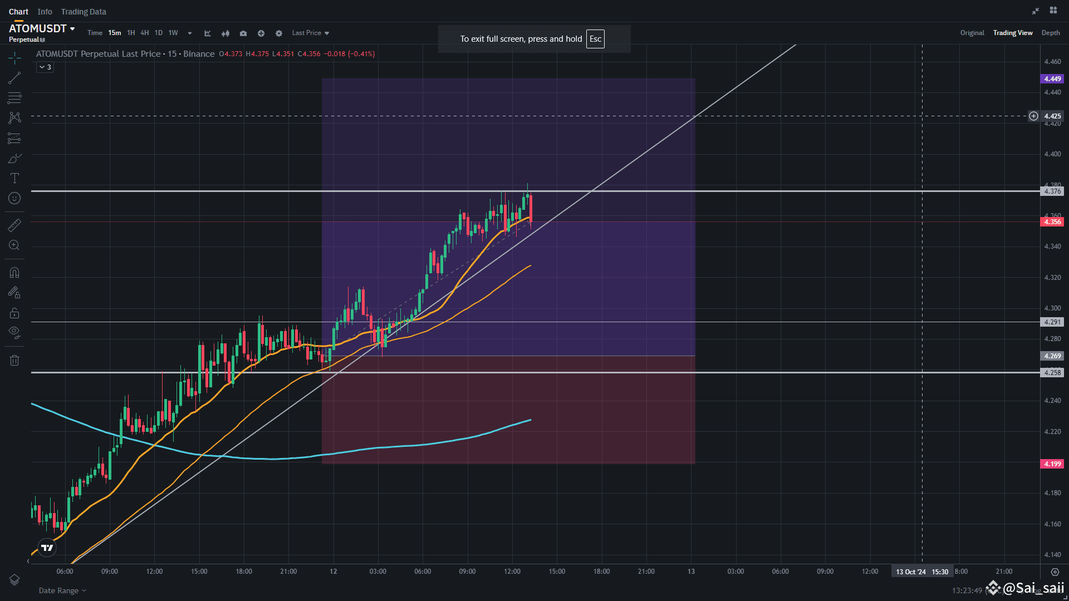Open the emoji annotation tool
The height and width of the screenshot is (601, 1069).
(x=14, y=198)
